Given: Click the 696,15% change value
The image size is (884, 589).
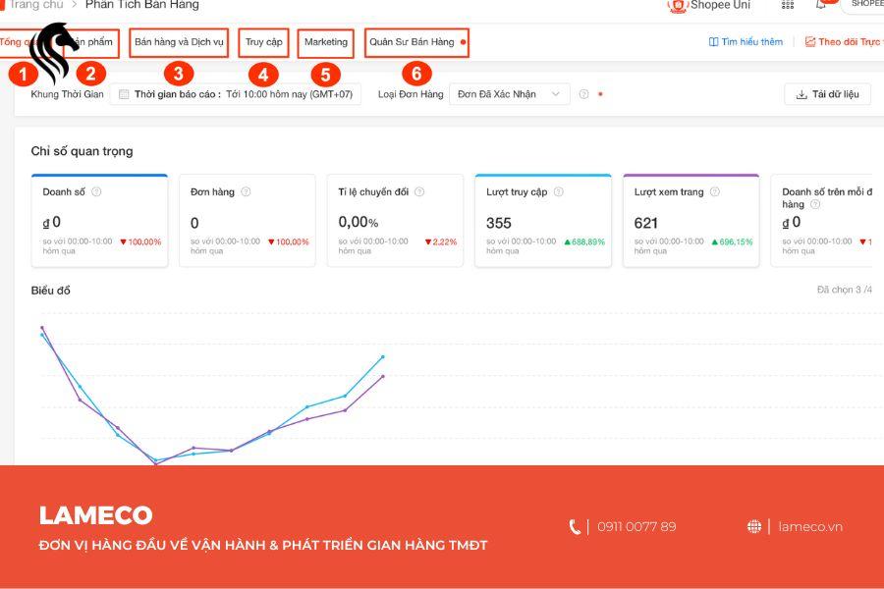Looking at the screenshot, I should pos(733,241).
